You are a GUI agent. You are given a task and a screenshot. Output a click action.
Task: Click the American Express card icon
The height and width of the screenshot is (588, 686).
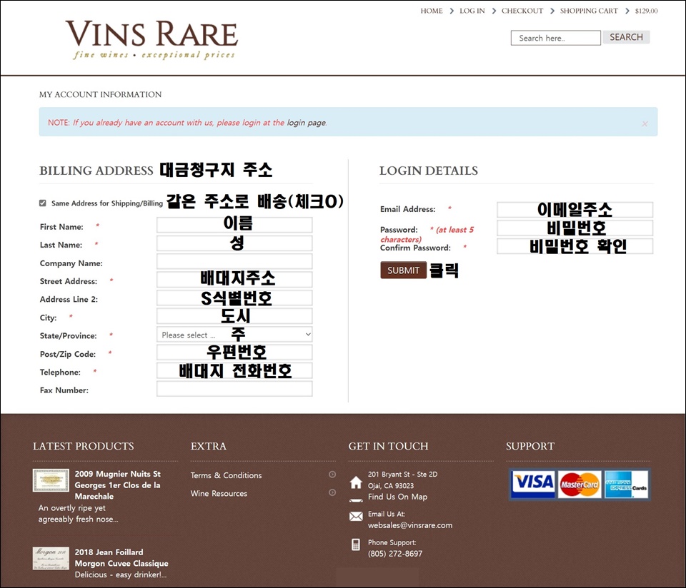pyautogui.click(x=626, y=484)
